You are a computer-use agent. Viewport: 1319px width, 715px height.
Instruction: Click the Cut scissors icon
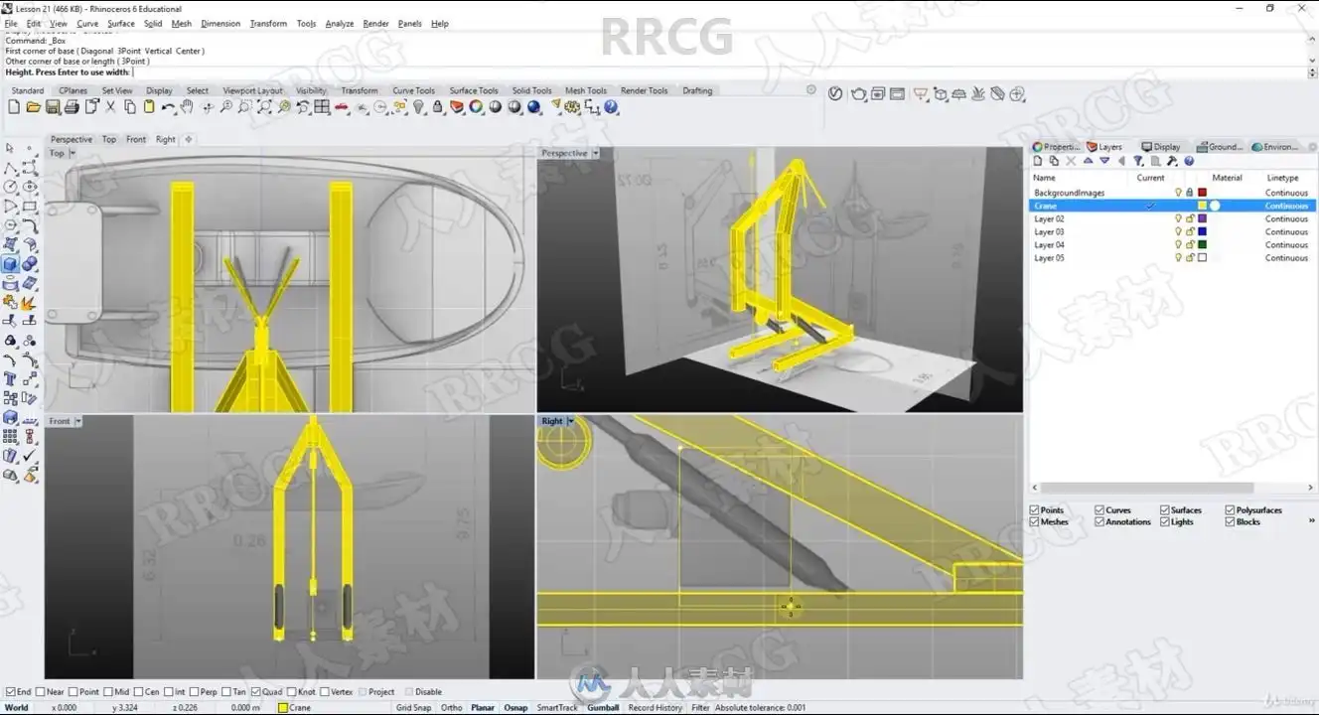tap(111, 107)
